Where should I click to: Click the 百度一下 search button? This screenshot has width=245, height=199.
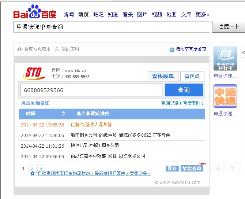pyautogui.click(x=229, y=27)
